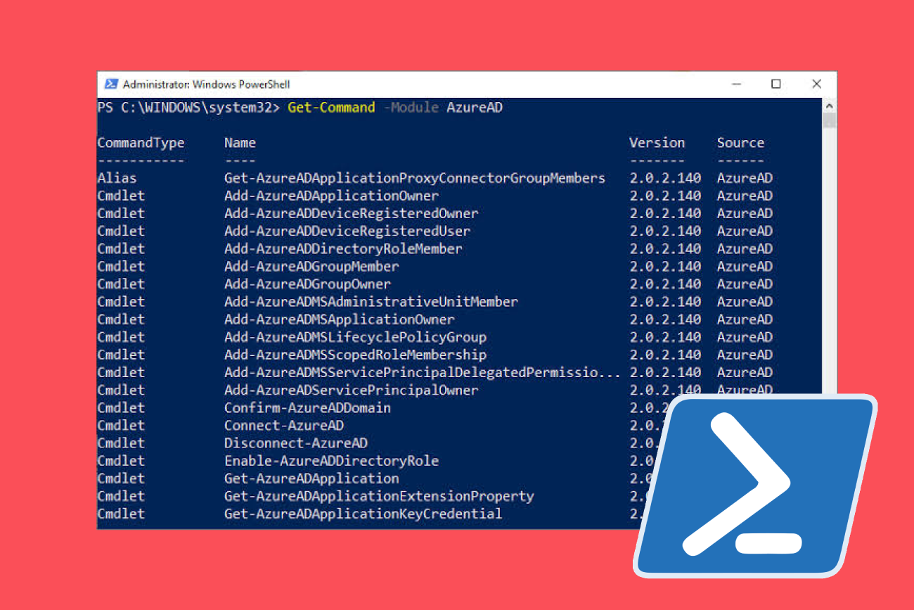This screenshot has height=610, width=914.
Task: Click the 'Source' column header
Action: tap(740, 143)
